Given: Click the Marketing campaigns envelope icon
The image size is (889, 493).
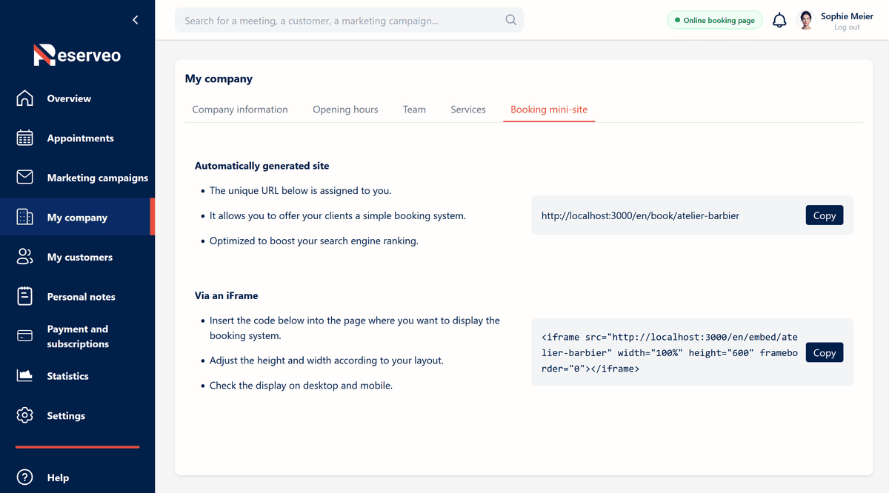Looking at the screenshot, I should coord(25,178).
